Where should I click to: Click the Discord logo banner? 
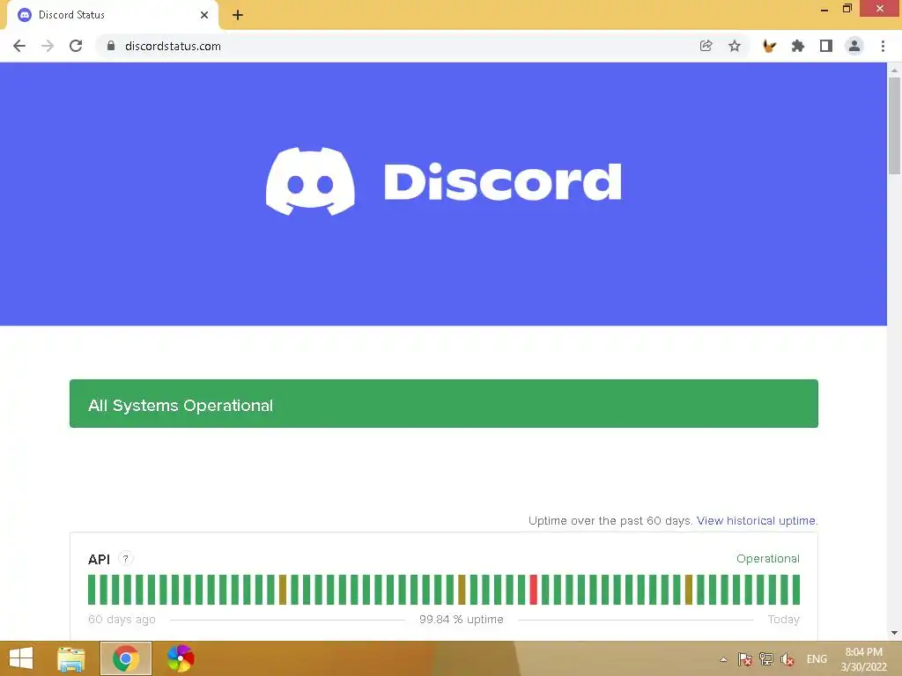443,181
